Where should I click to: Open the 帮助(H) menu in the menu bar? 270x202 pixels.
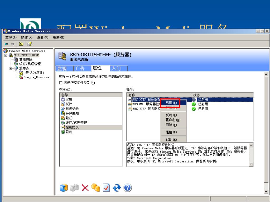point(58,37)
